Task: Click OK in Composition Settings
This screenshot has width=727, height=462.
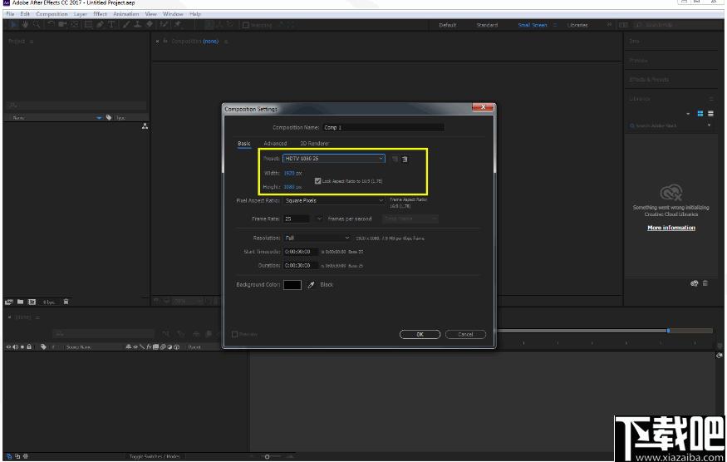Action: tap(420, 334)
